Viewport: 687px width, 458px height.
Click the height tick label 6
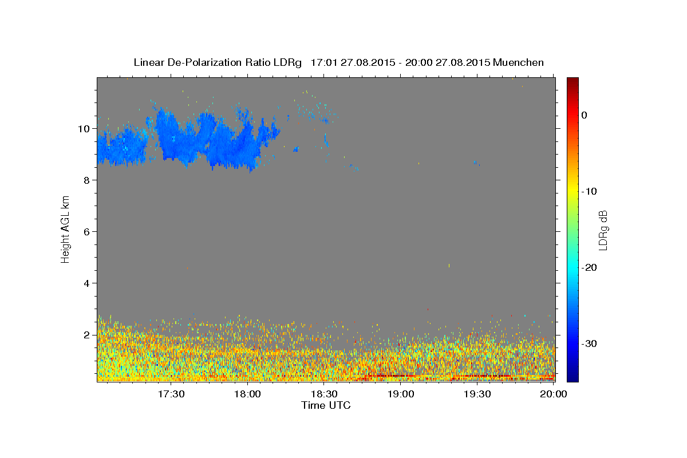[x=85, y=231]
